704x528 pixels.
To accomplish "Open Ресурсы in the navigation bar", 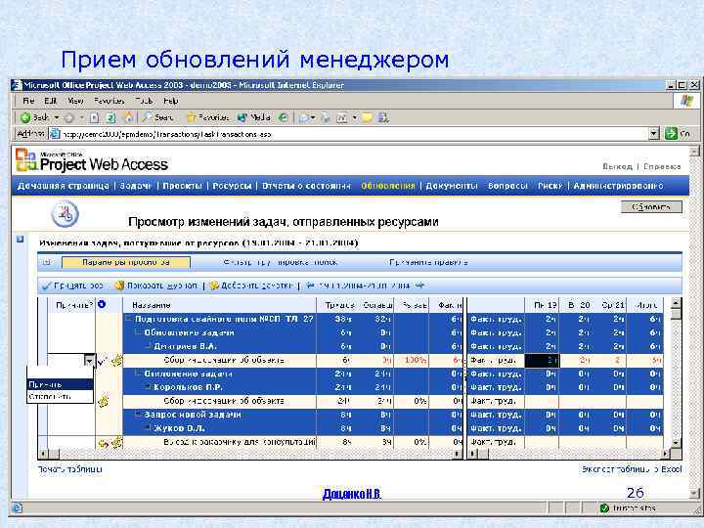I will tap(232, 186).
